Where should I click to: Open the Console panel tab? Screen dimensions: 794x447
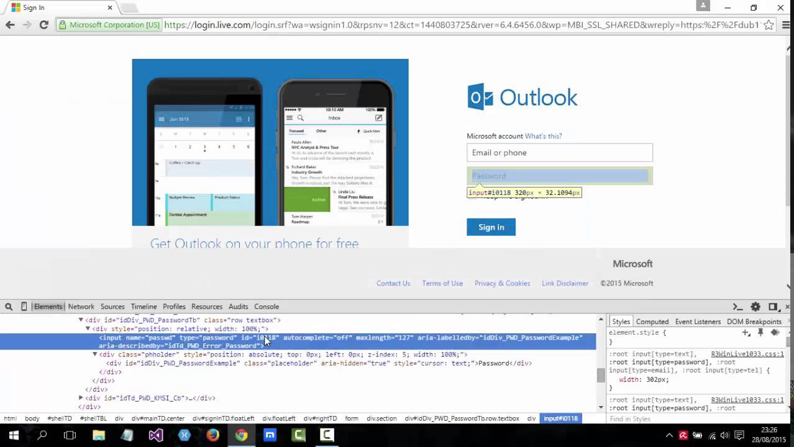267,307
